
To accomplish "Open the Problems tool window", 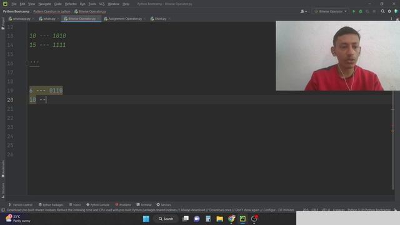I will pos(123,205).
